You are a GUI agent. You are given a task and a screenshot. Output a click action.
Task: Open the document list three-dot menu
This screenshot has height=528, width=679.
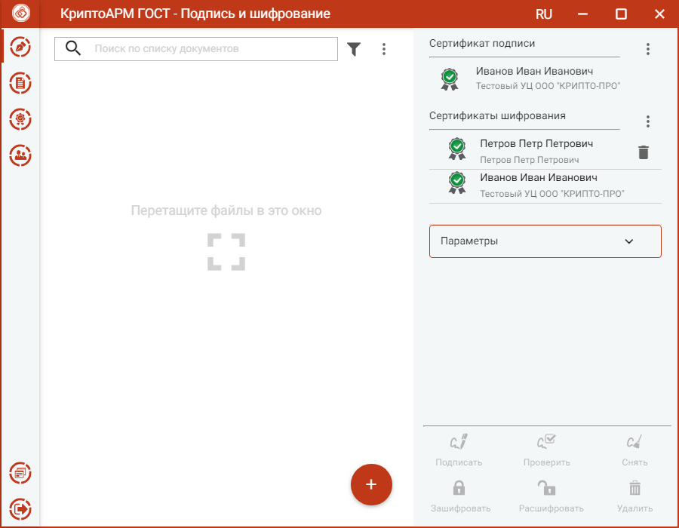coord(384,49)
